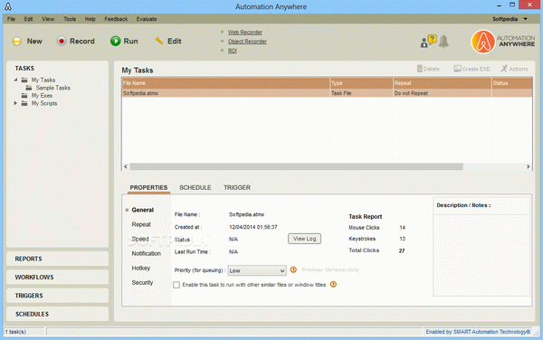Click Enabled by SMART Automation Technology text
Viewport: 543px width, 340px height.
[x=478, y=332]
